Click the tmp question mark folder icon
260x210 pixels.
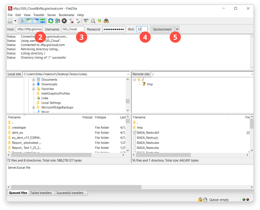[x=144, y=84]
